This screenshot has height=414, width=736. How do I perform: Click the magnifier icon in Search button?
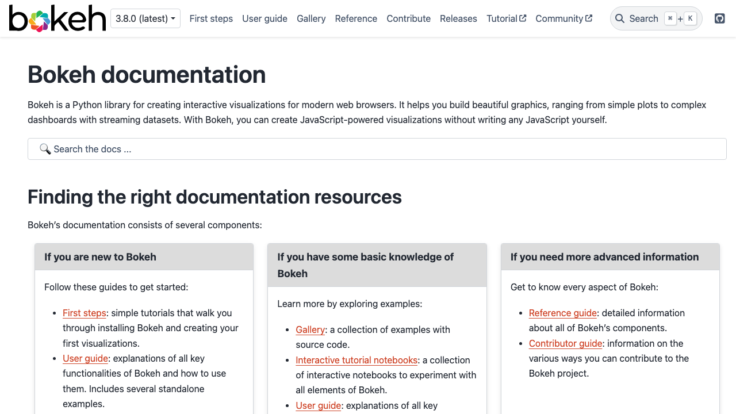(x=620, y=18)
